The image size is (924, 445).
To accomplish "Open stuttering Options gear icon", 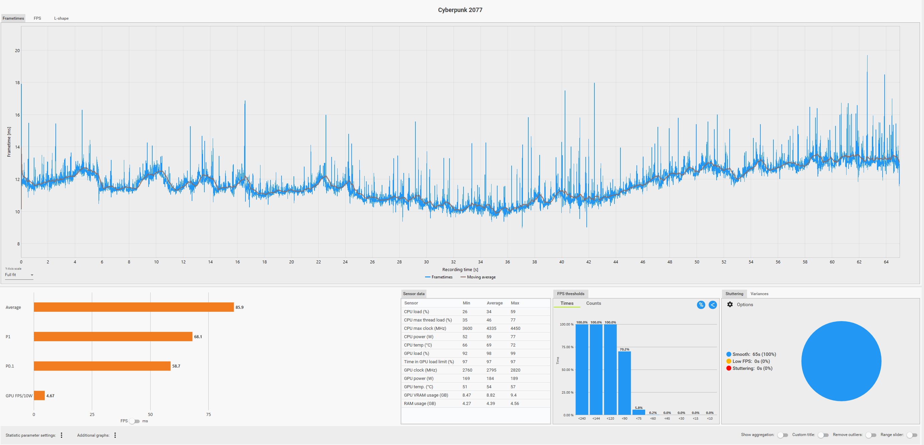I will (730, 304).
